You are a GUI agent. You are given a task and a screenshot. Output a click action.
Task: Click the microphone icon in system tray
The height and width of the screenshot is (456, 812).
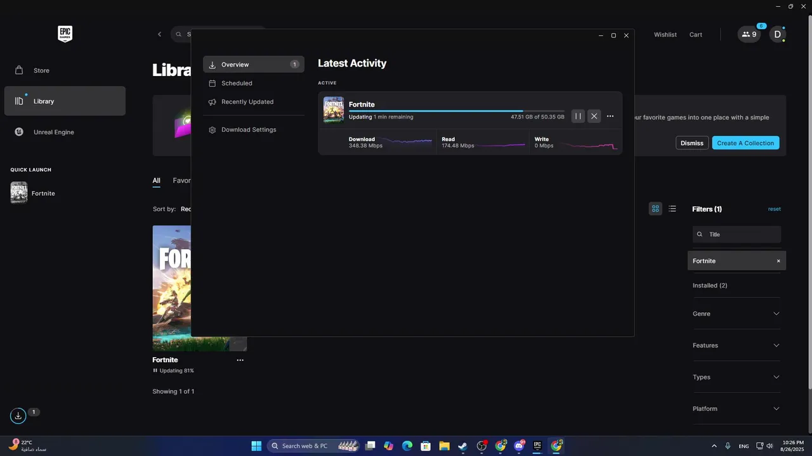728,446
